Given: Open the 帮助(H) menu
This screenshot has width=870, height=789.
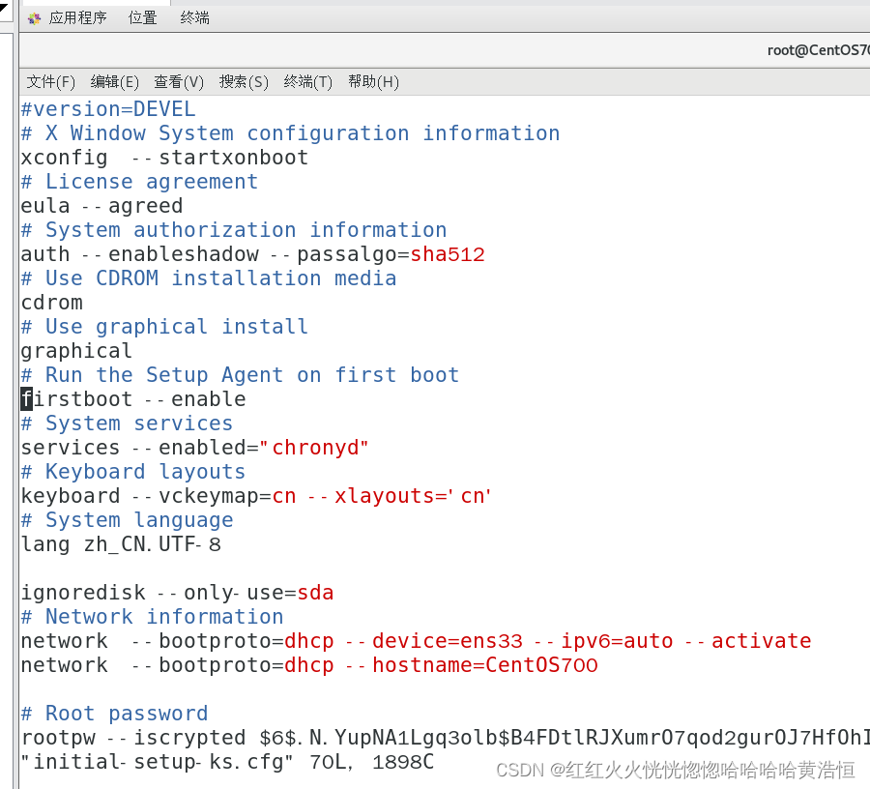Looking at the screenshot, I should point(373,82).
